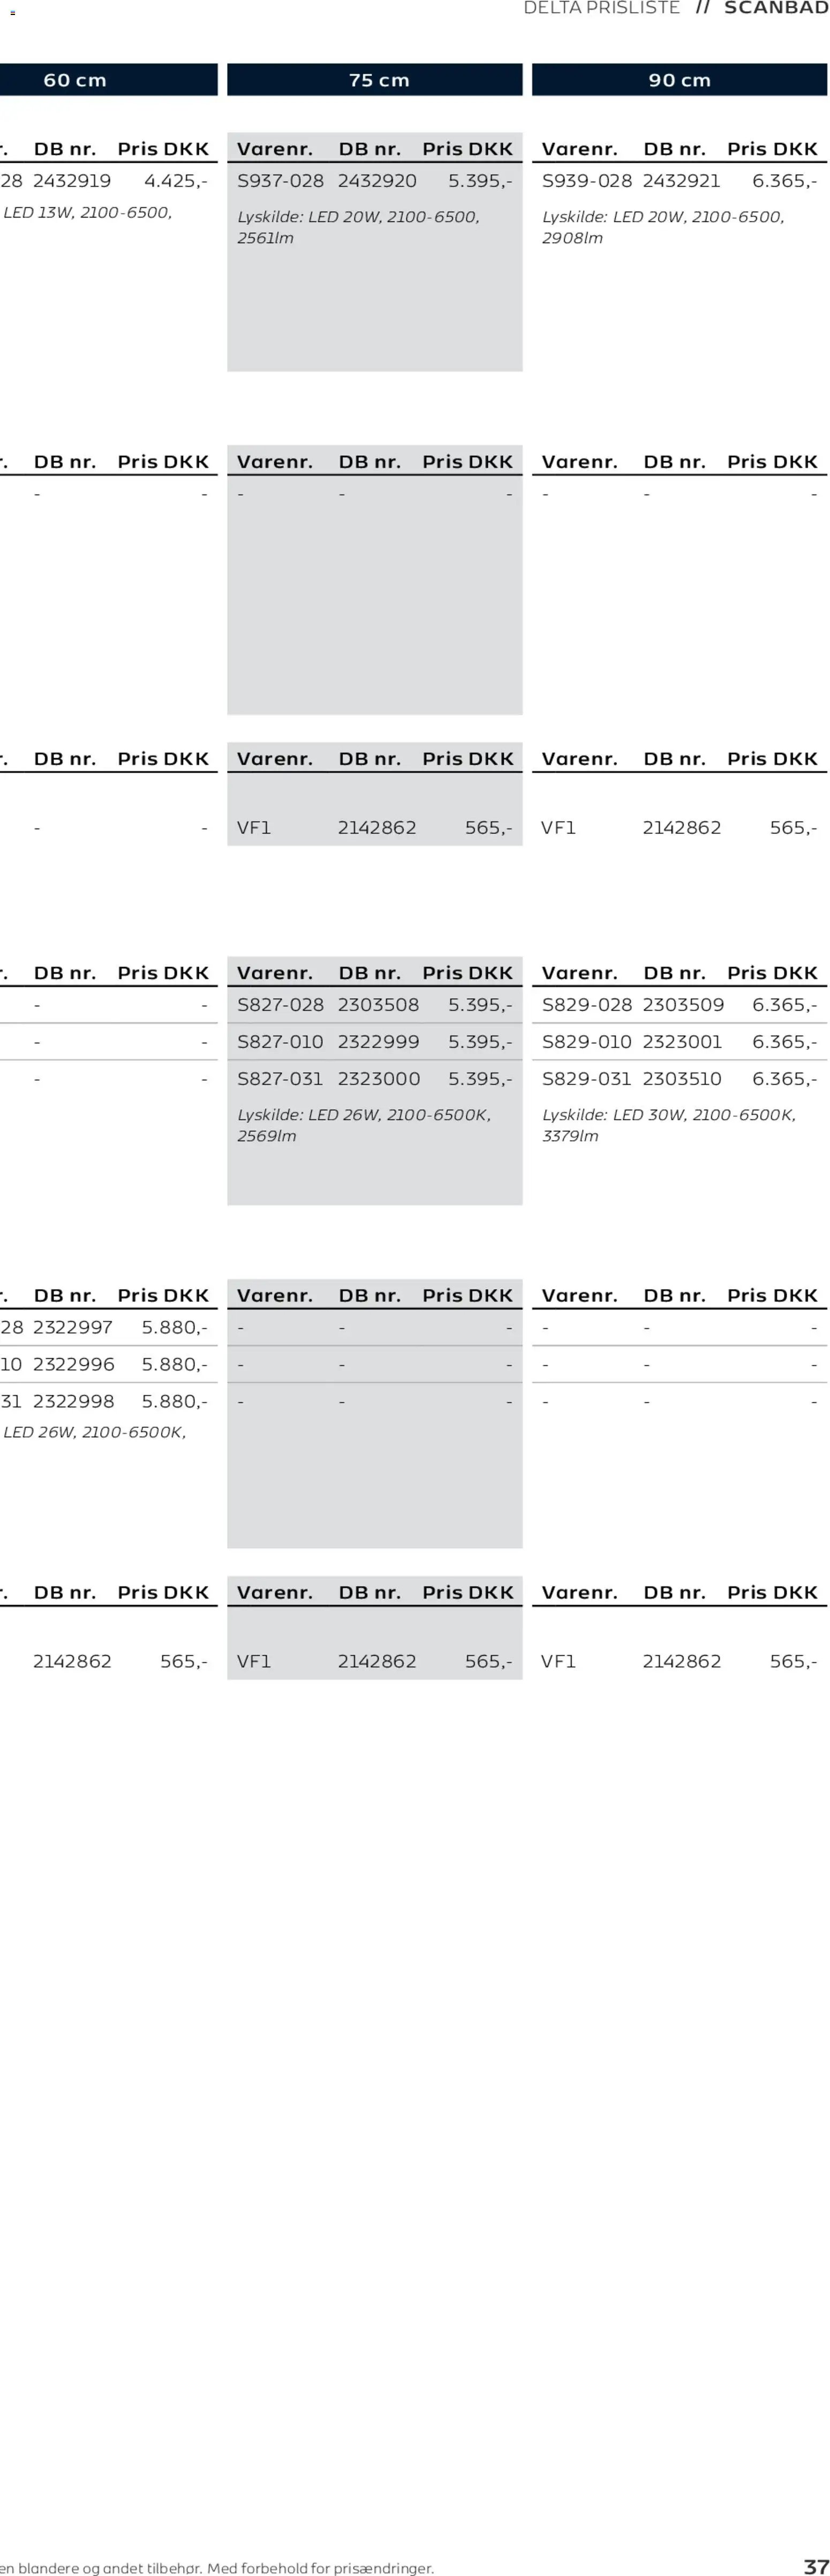Click DB number 2323001

tap(682, 1042)
